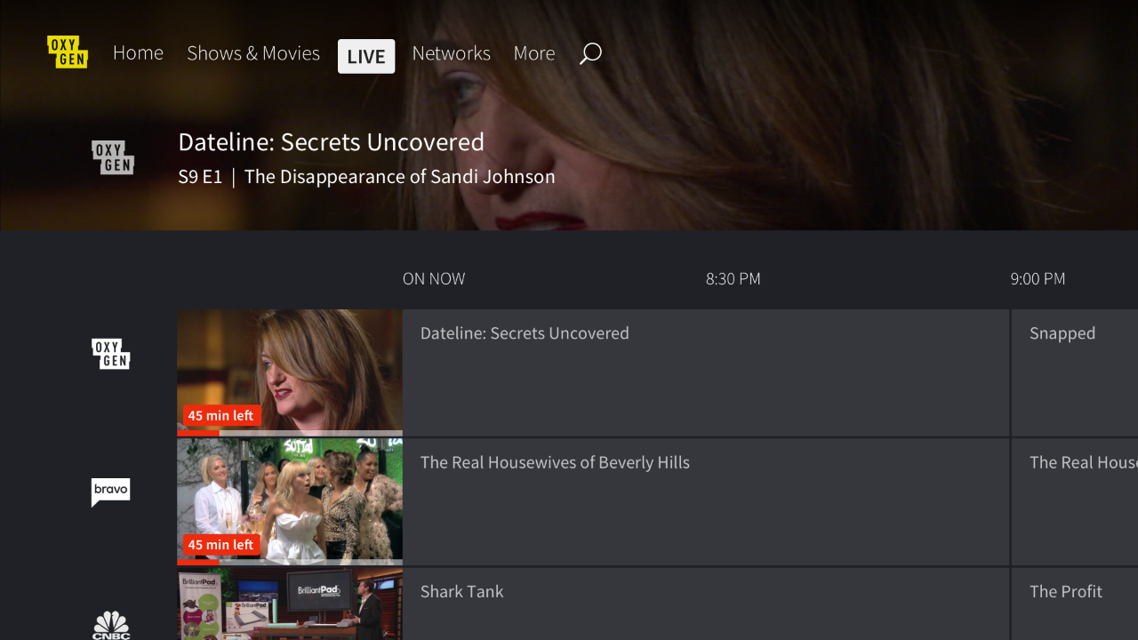Click the 8:30 PM time header
Screen dimensions: 1138x640
[733, 279]
